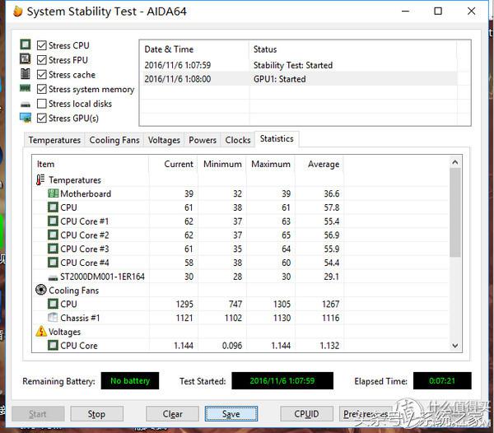
Task: Click the cache chip icon beside Stress cache
Action: (x=26, y=74)
